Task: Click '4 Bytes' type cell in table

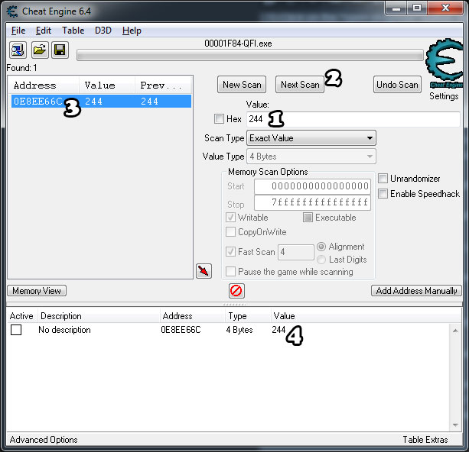Action: point(239,330)
